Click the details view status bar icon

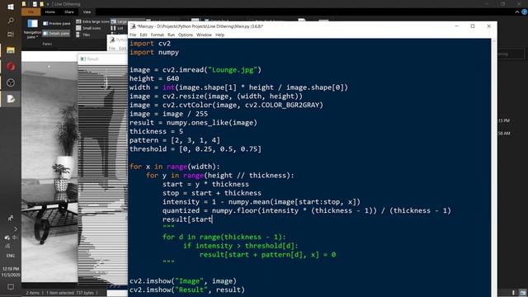point(514,293)
